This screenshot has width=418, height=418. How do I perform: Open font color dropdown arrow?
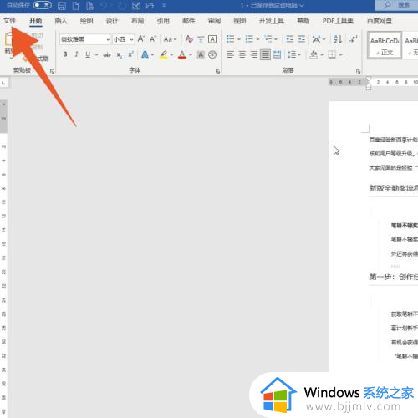point(191,54)
